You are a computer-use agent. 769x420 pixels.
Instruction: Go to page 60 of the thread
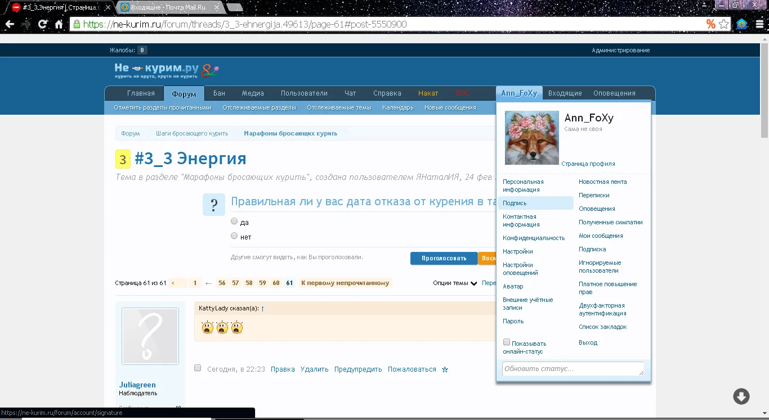click(276, 283)
